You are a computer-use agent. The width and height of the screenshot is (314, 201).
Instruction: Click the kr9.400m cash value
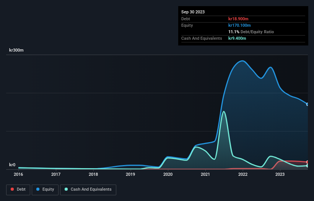(237, 38)
